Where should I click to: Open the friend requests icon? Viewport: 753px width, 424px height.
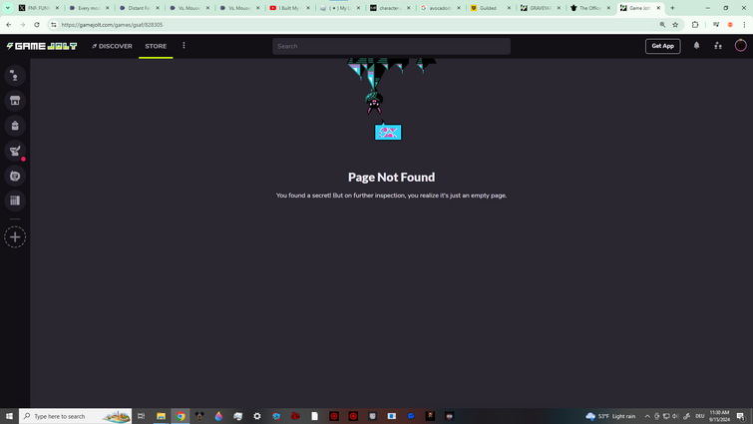click(x=718, y=46)
